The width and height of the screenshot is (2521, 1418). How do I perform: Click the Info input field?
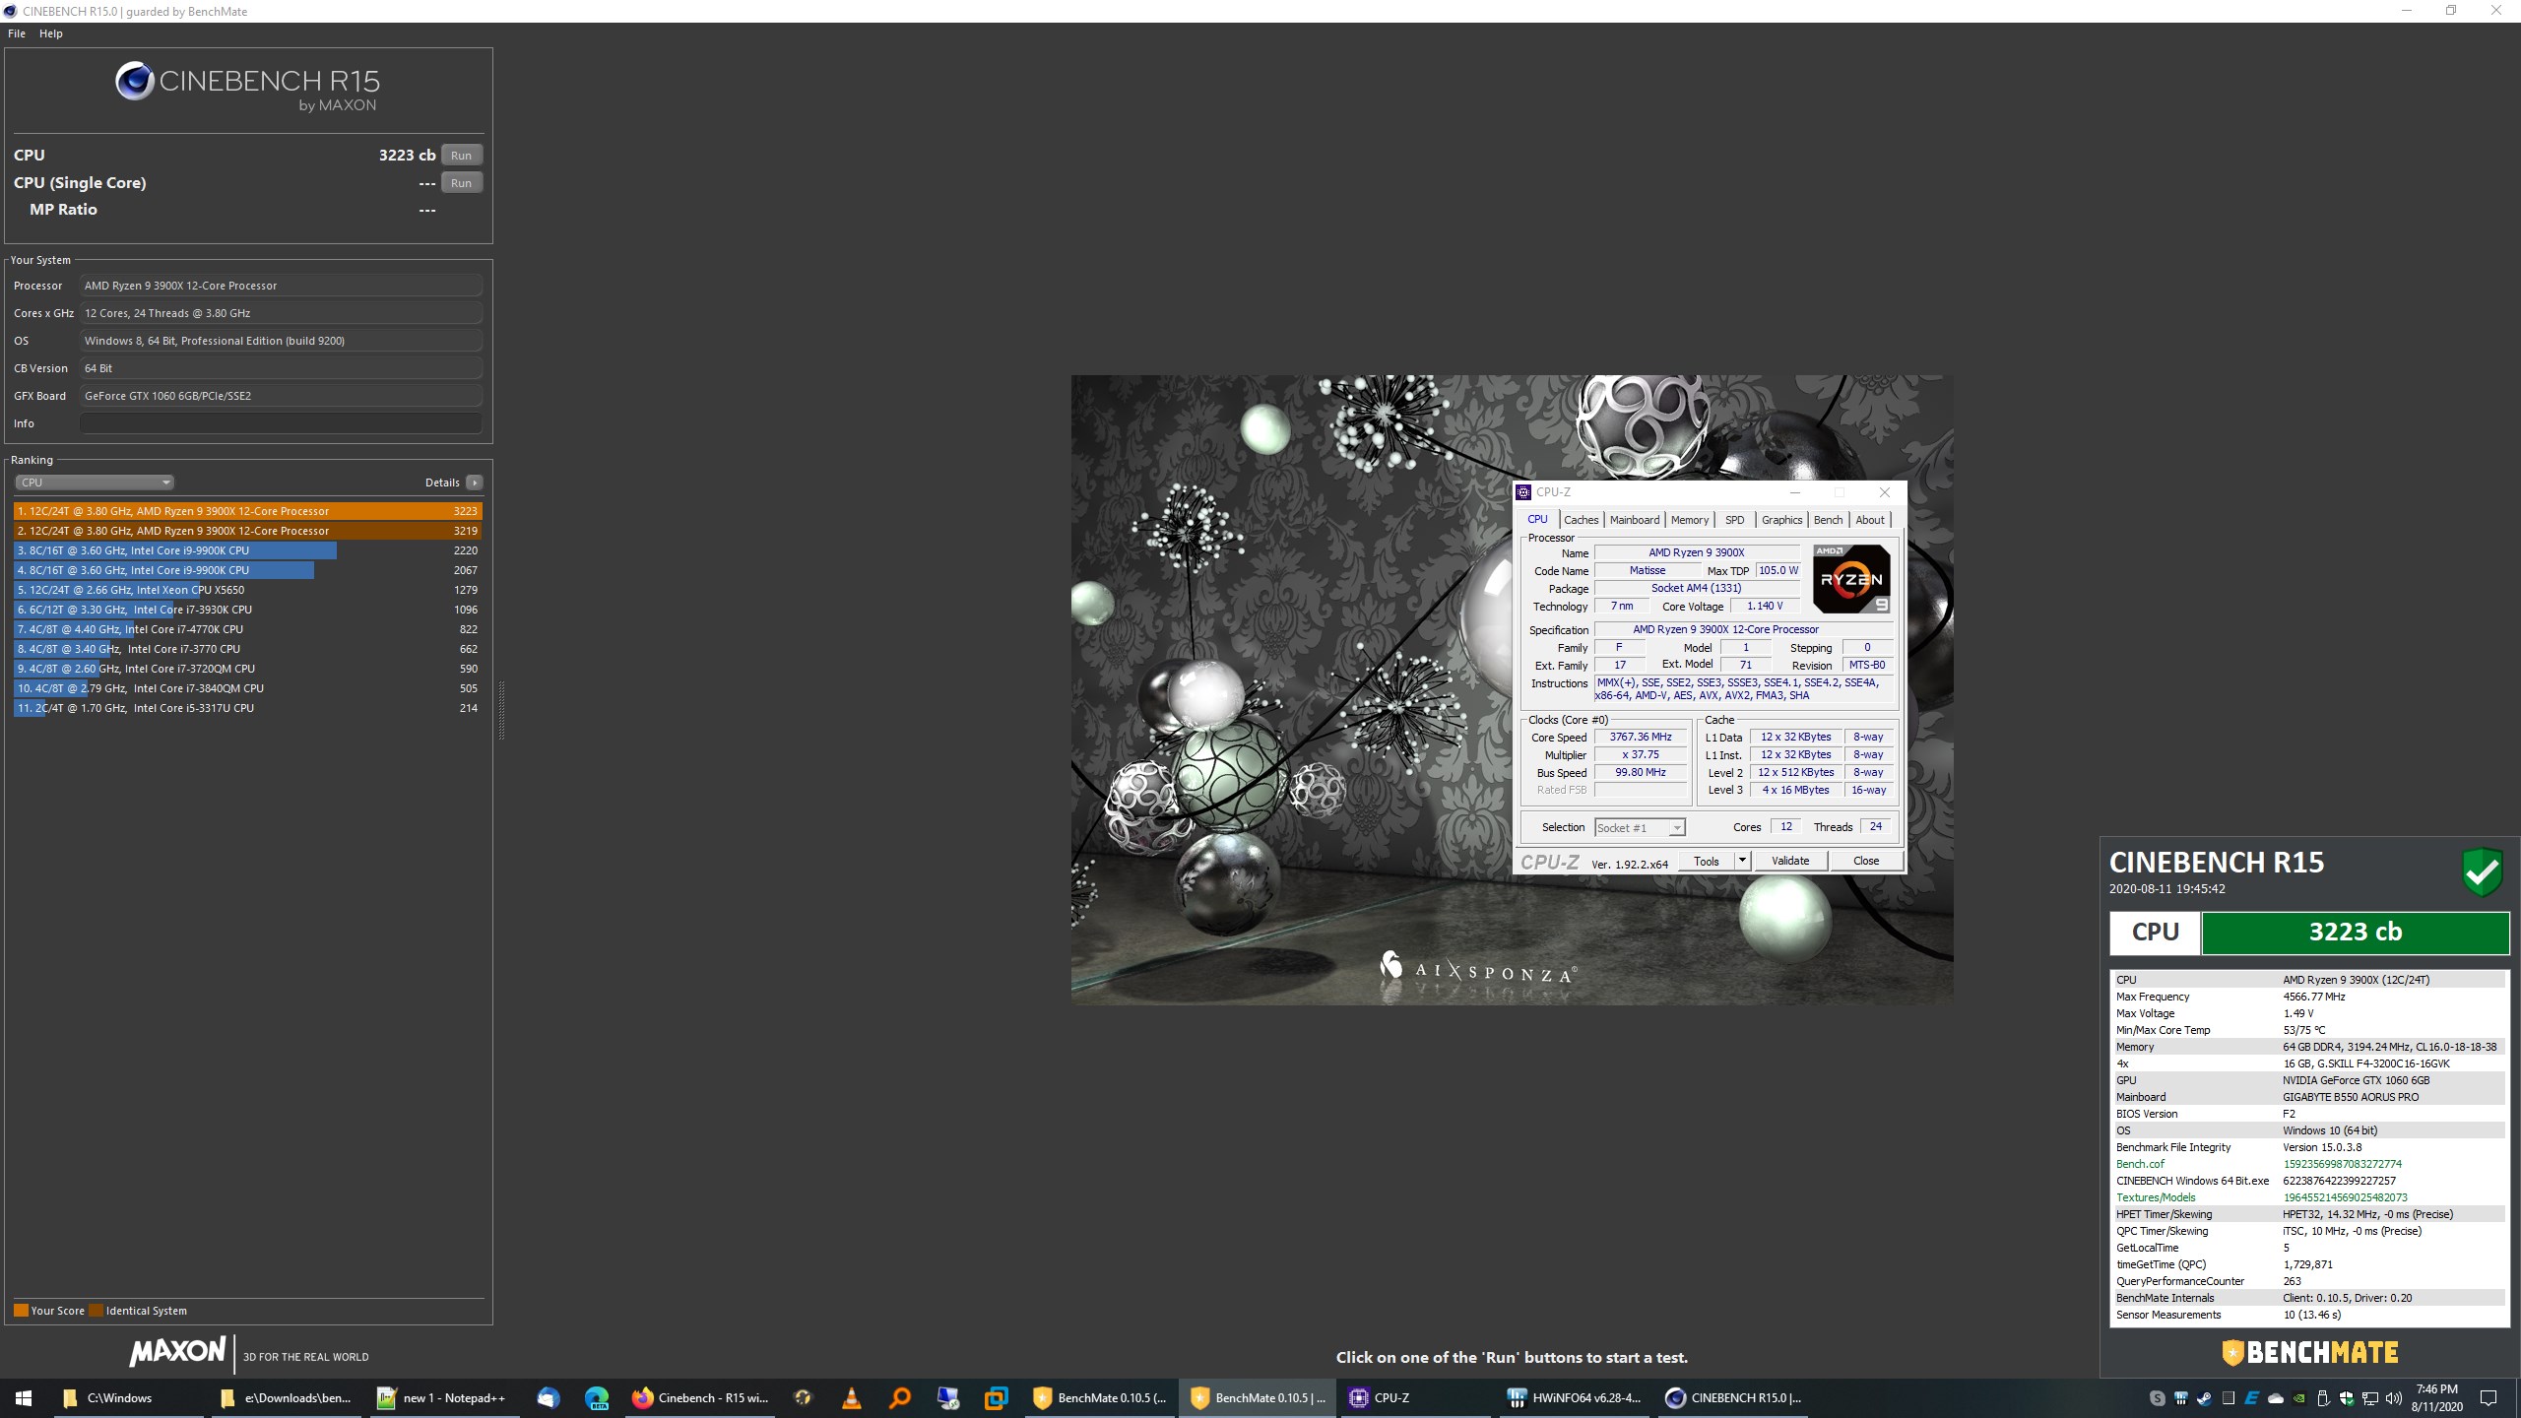[281, 423]
